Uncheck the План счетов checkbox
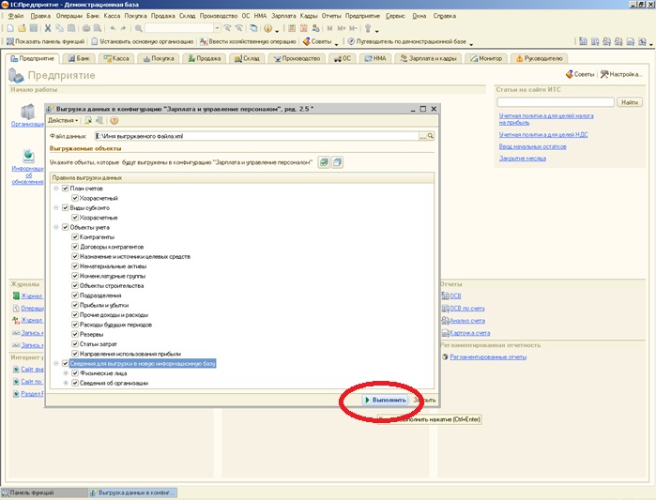The image size is (656, 500). (66, 189)
